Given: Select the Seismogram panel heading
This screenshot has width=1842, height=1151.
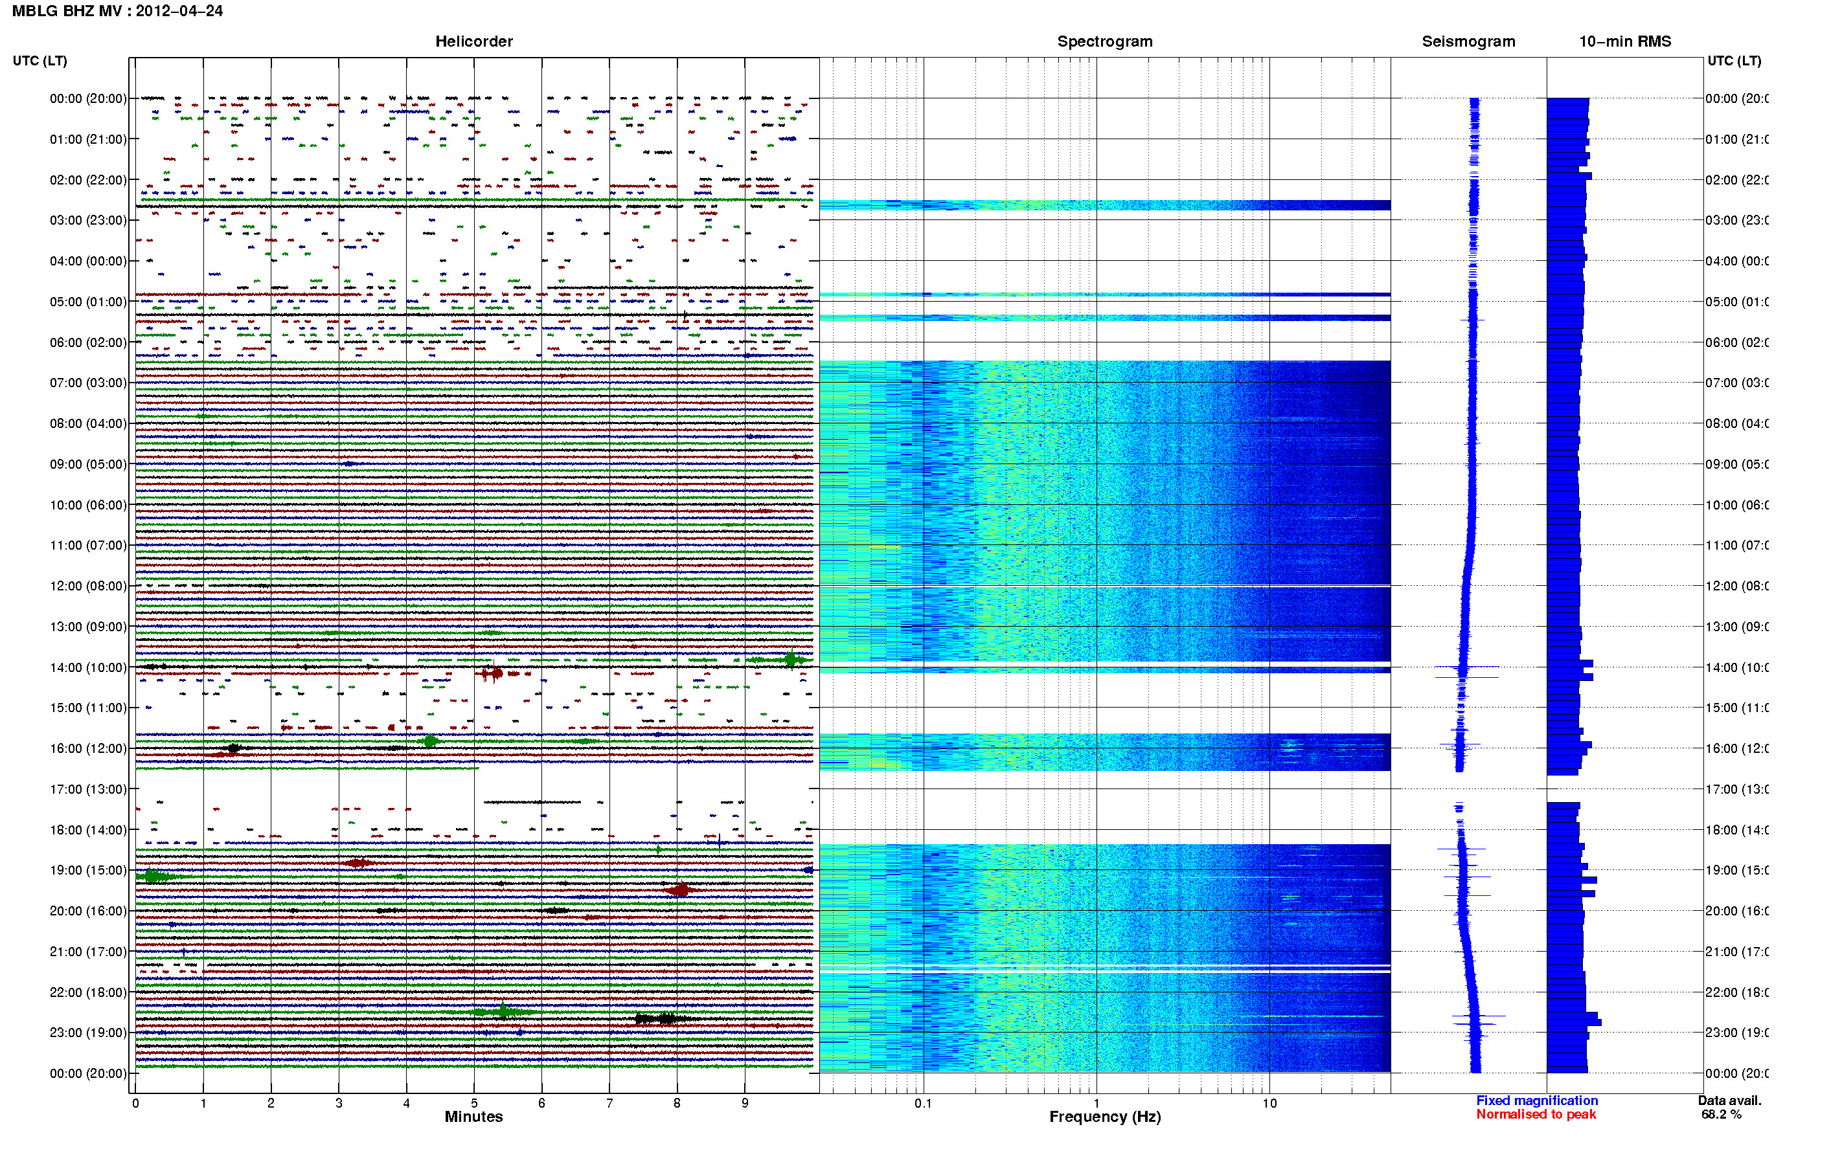Looking at the screenshot, I should click(x=1468, y=41).
